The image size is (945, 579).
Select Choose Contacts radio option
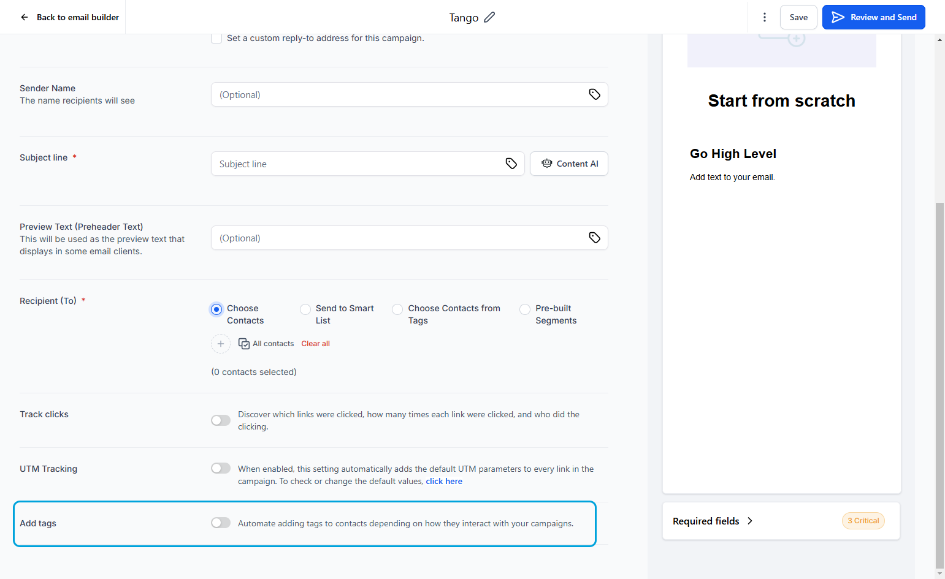(216, 309)
